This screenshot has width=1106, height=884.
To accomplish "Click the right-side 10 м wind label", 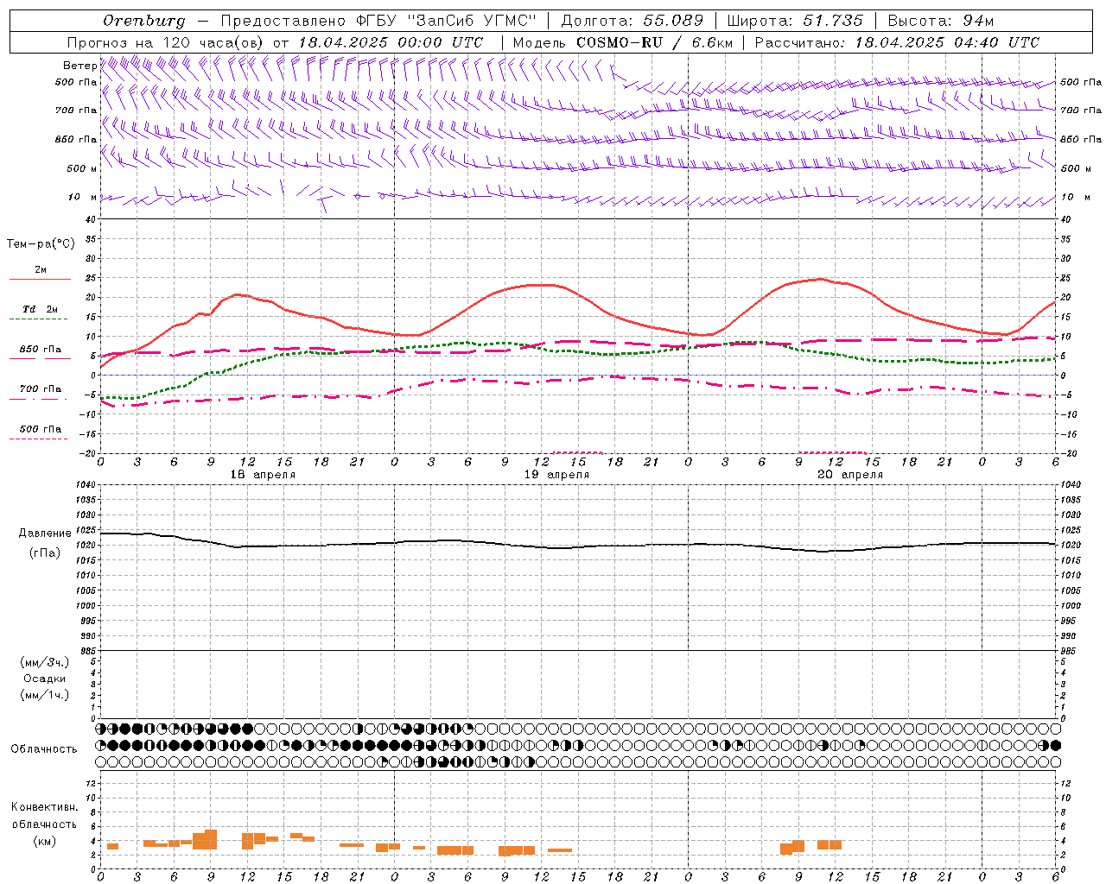I will point(1075,198).
